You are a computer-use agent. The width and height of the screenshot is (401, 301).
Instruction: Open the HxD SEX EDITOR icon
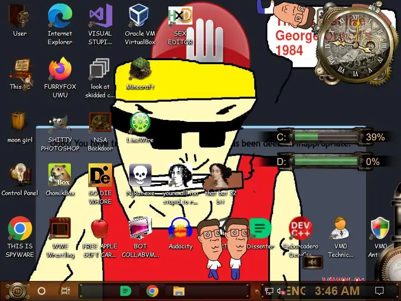(x=180, y=24)
